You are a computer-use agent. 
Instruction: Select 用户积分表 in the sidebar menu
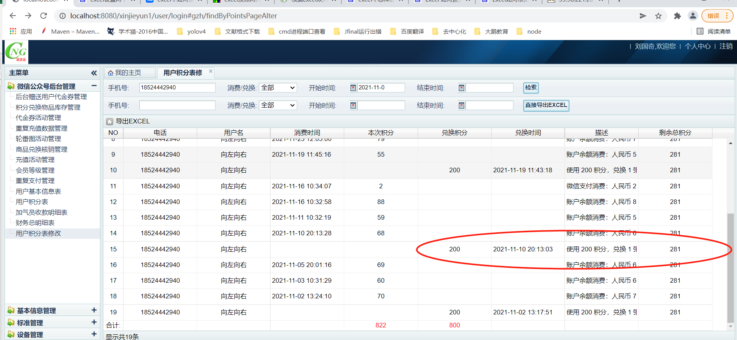click(32, 202)
